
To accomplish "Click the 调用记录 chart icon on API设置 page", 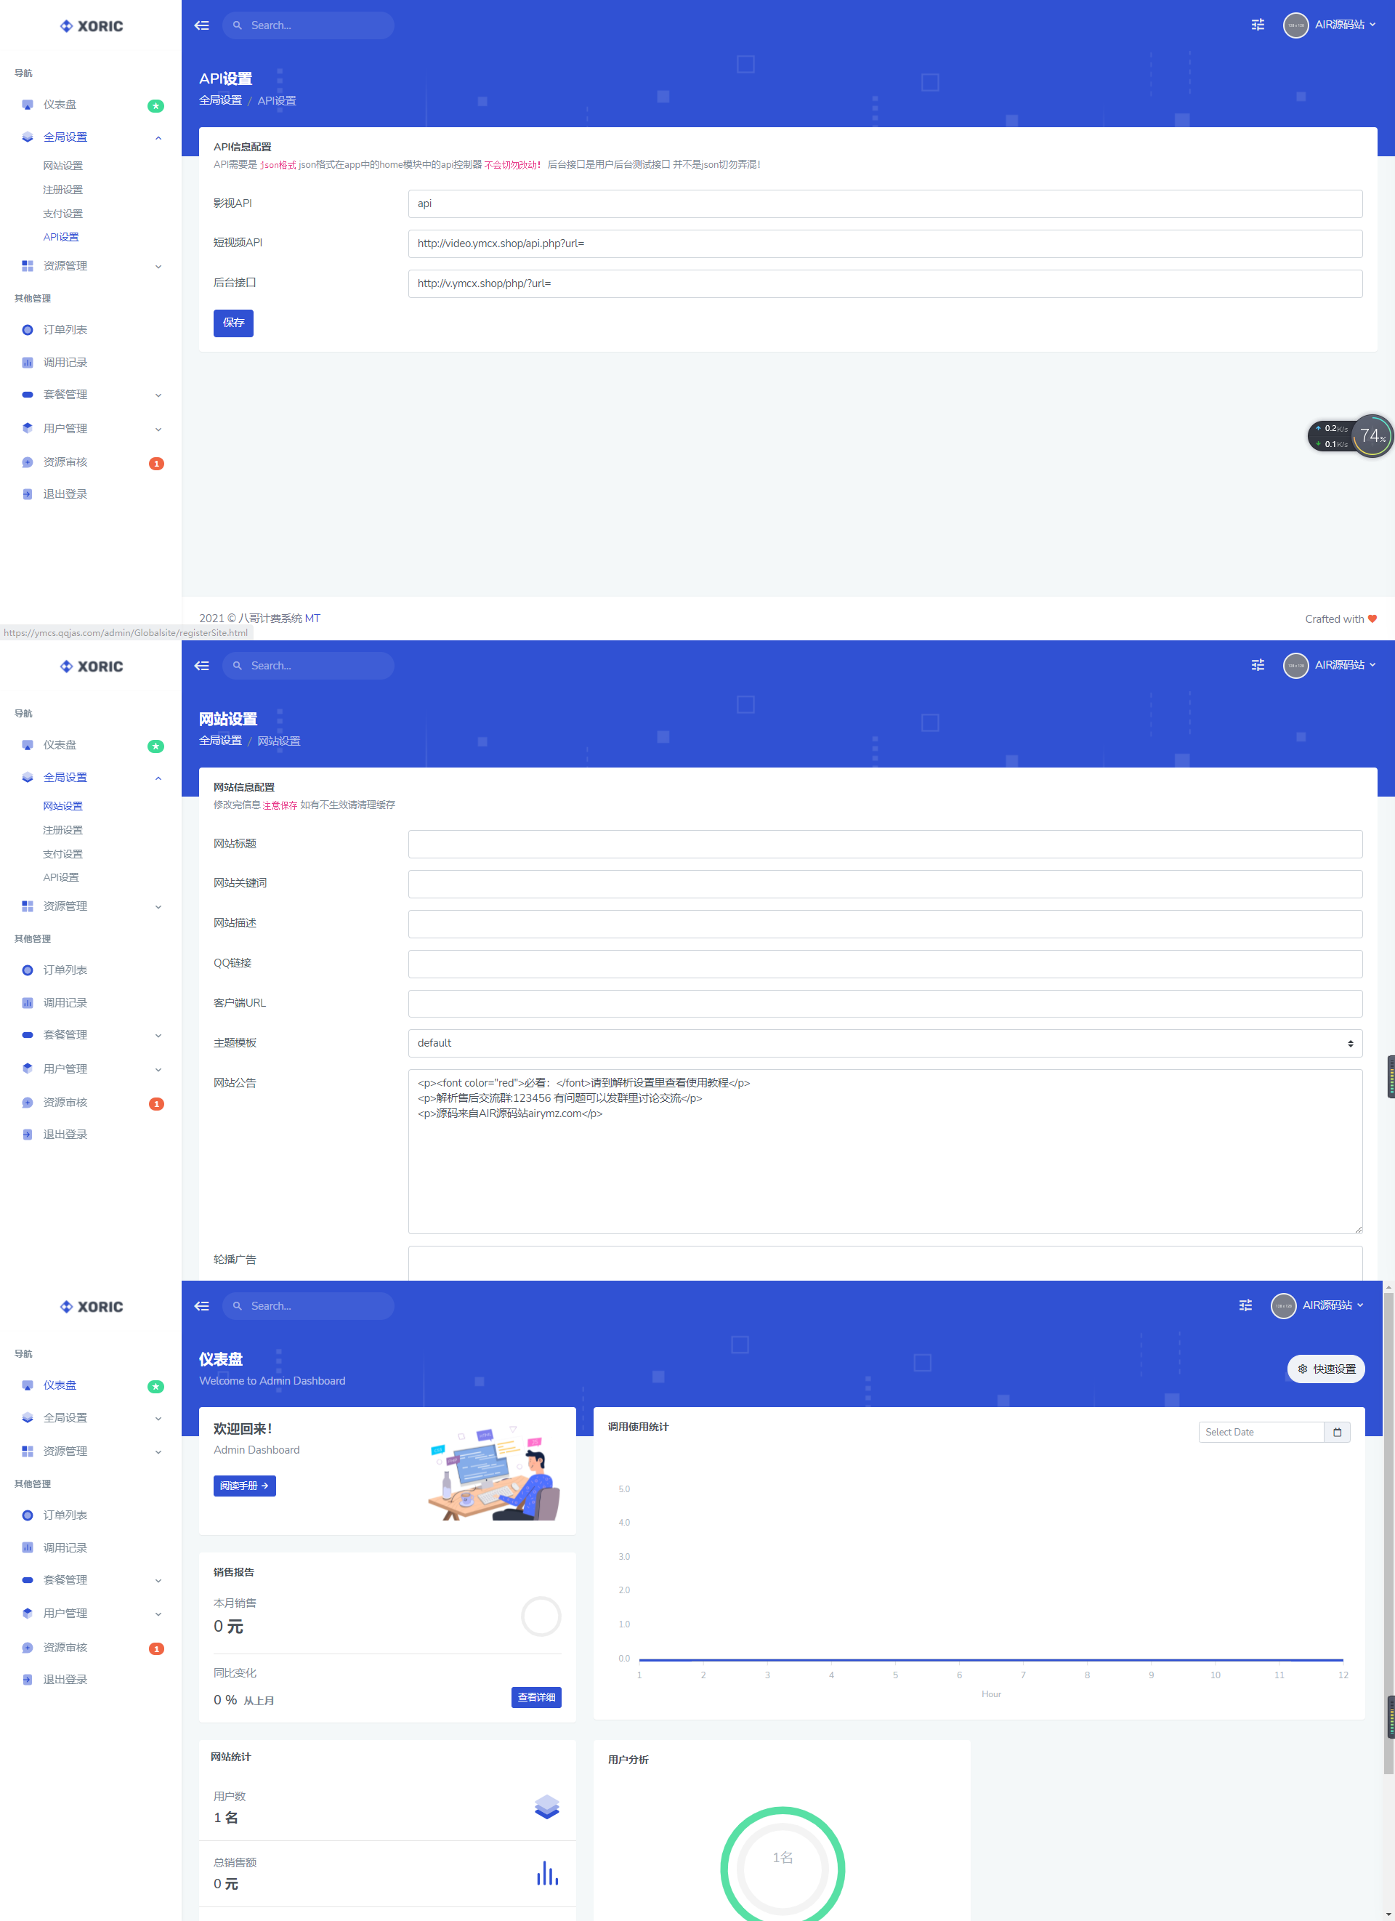I will pos(27,363).
